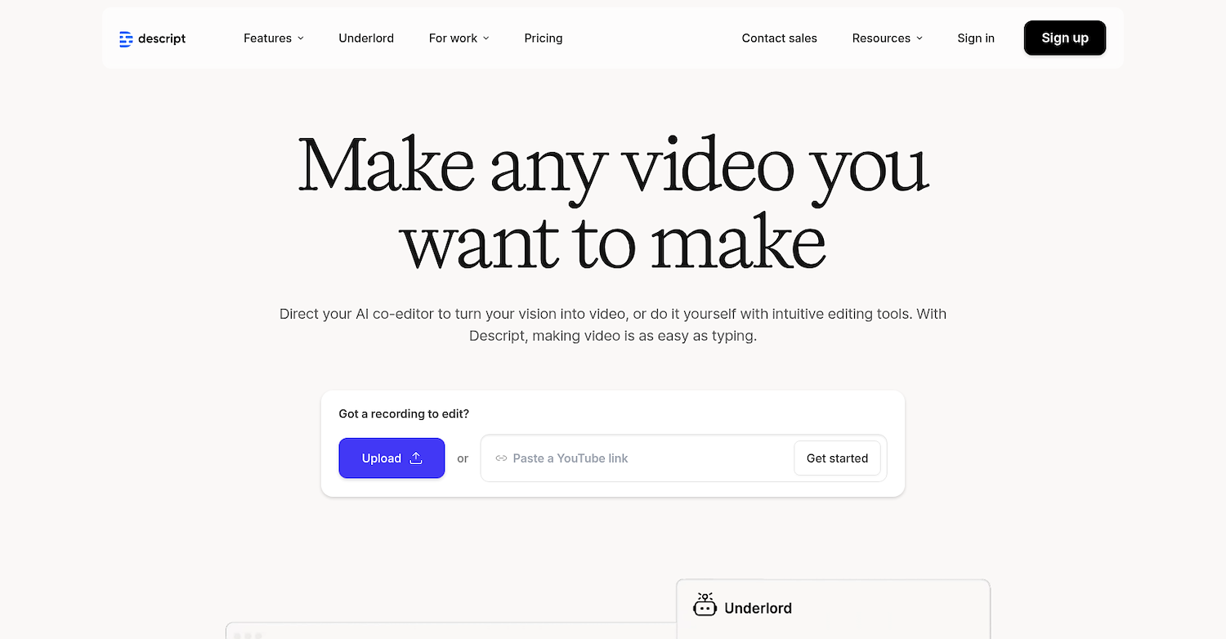Expand the For work dropdown chevron

(x=486, y=38)
